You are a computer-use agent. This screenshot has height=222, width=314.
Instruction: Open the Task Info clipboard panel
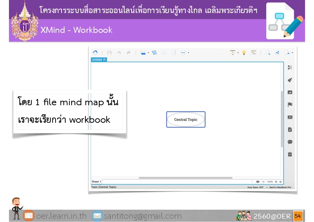(290, 154)
